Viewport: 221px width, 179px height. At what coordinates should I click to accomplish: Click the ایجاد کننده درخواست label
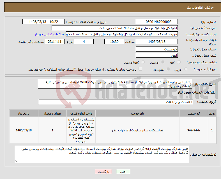tap(201, 34)
